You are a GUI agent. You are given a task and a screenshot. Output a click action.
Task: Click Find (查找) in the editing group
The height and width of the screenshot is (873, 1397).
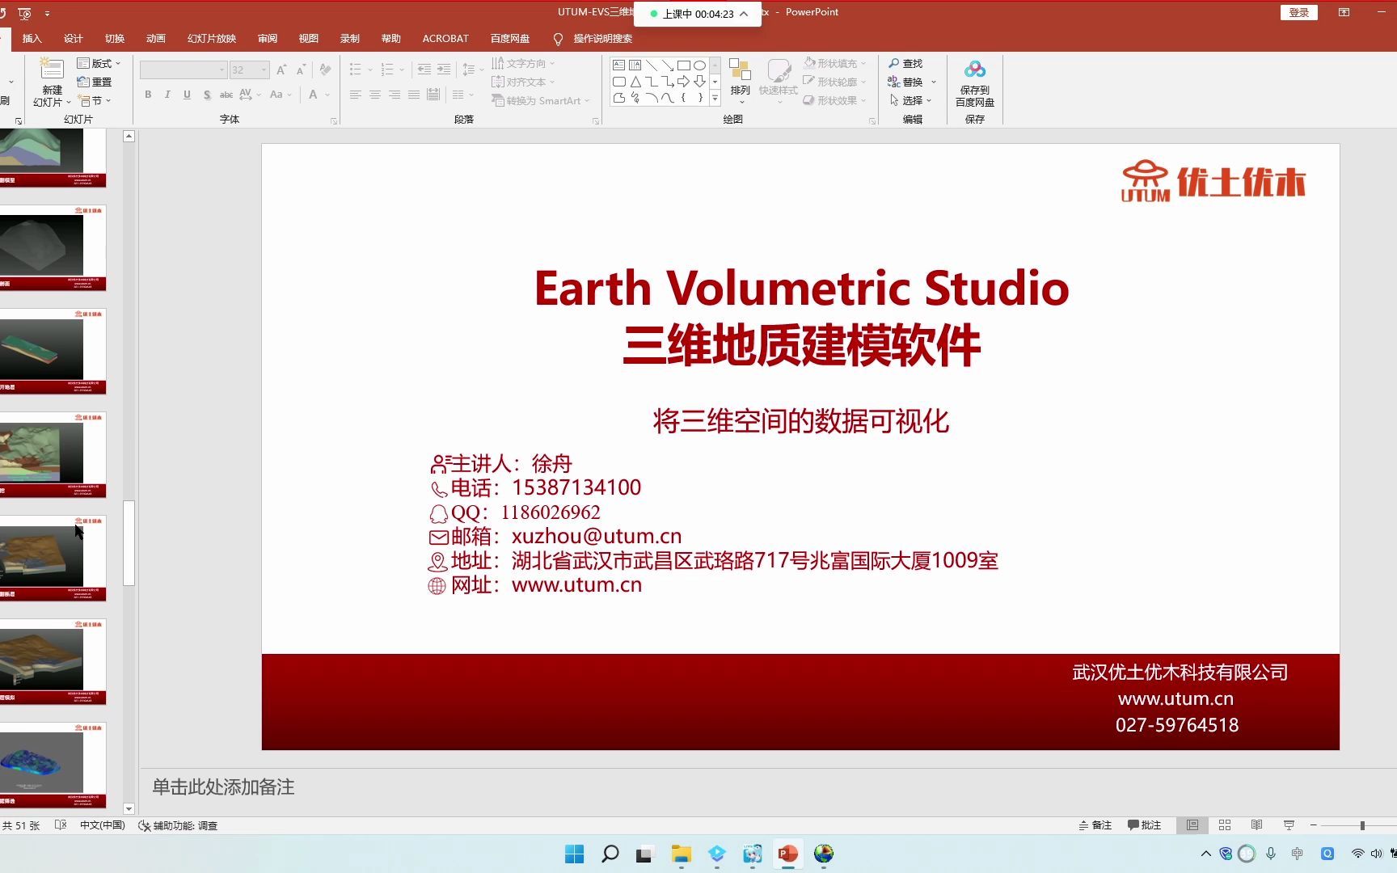[x=905, y=63]
